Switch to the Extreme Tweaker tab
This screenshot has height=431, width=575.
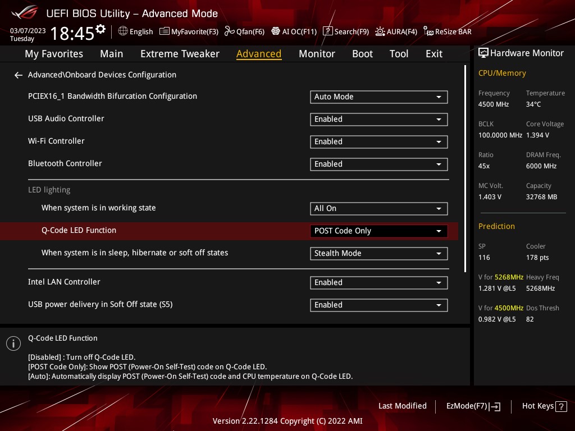(180, 54)
